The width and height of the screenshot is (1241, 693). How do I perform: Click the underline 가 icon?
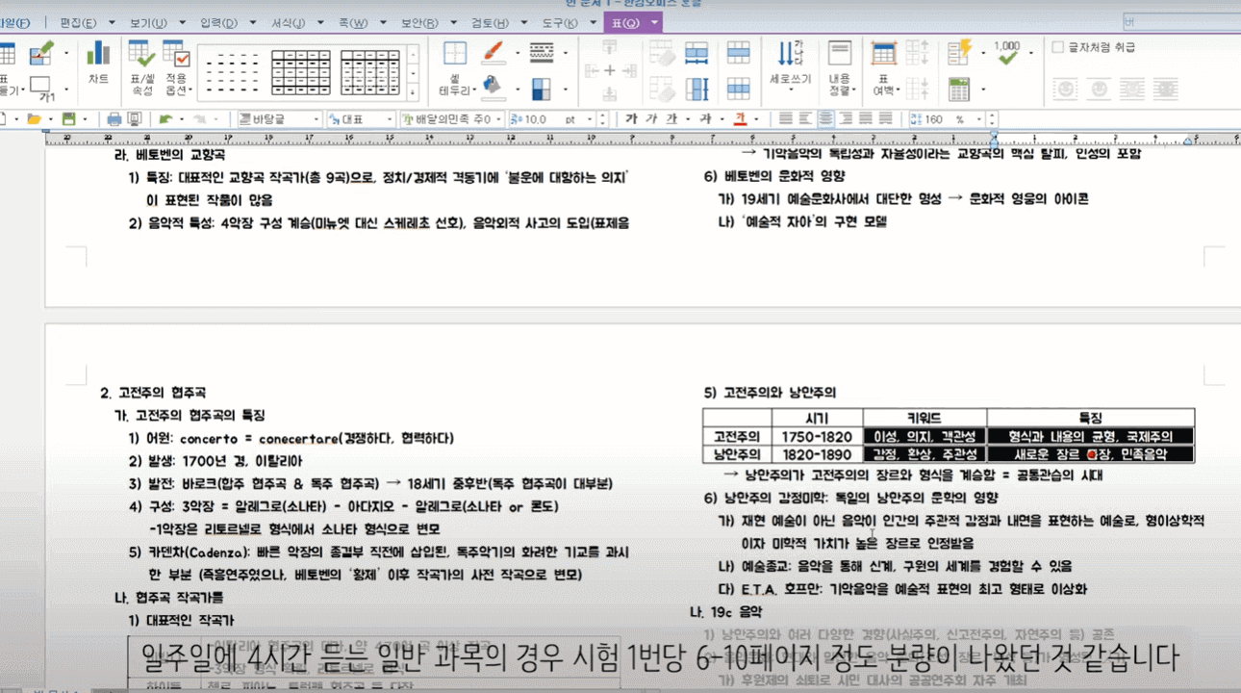(x=671, y=119)
